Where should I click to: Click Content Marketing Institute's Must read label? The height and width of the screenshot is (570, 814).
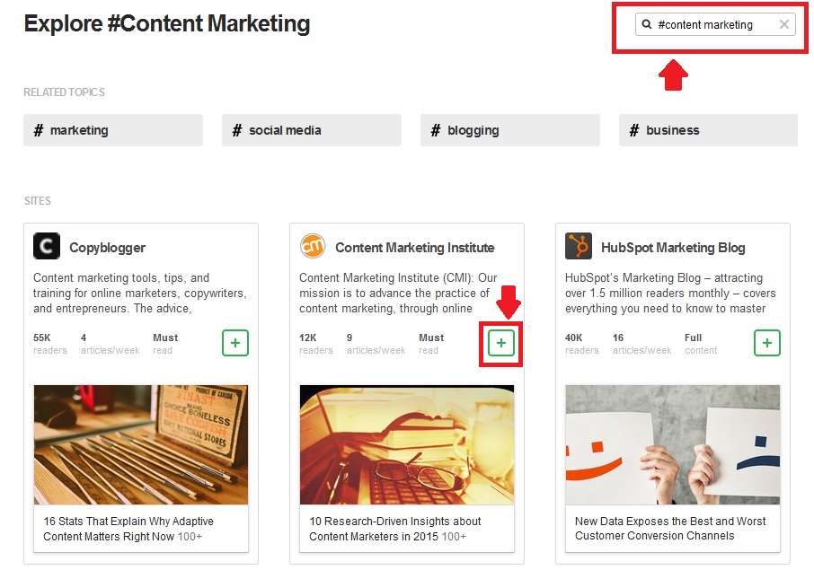point(431,344)
